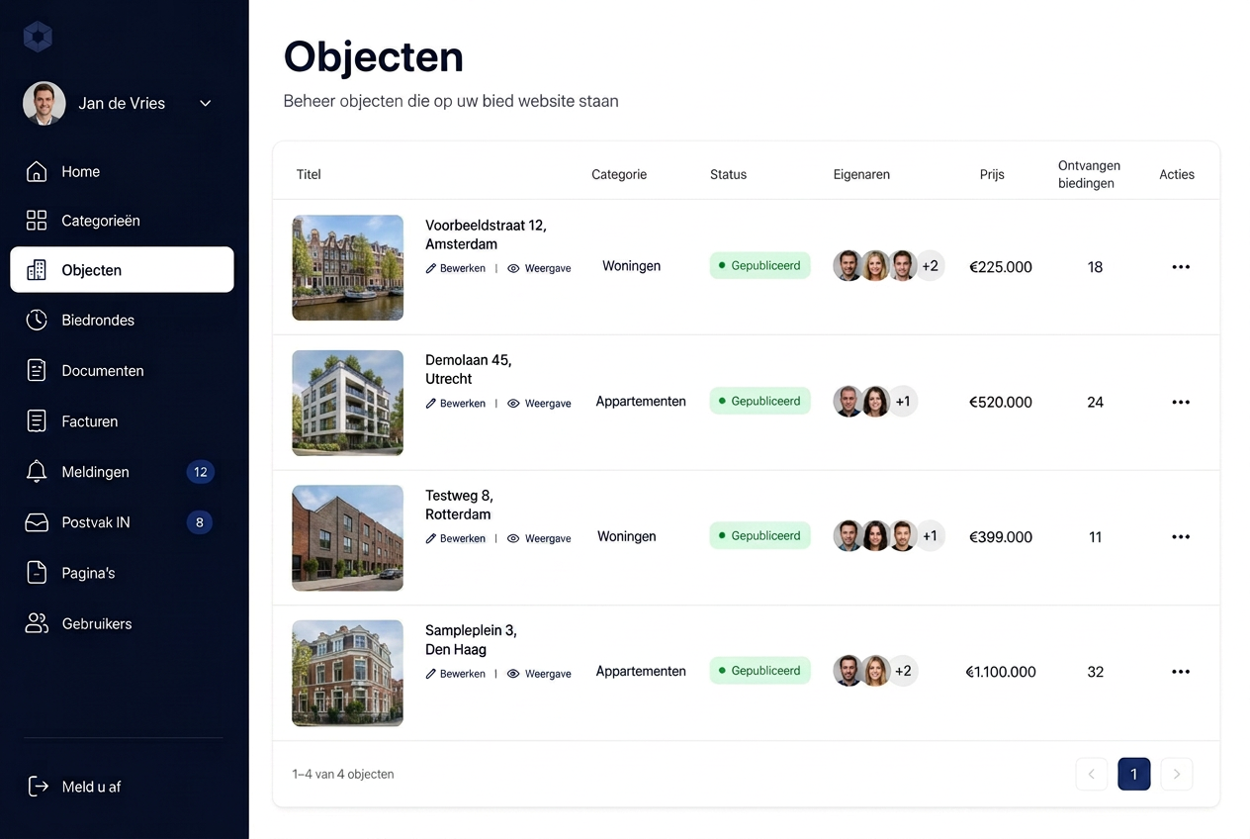Click the Pagina's page icon
This screenshot has height=839, width=1250.
37,573
